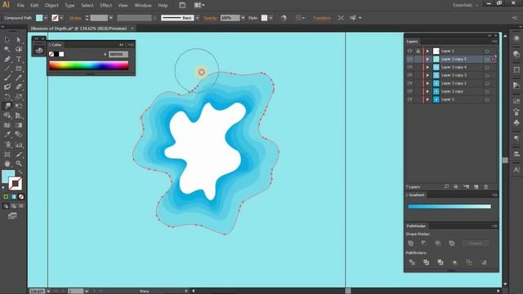This screenshot has width=523, height=294.
Task: Select the Magic Wand tool
Action: (x=7, y=49)
